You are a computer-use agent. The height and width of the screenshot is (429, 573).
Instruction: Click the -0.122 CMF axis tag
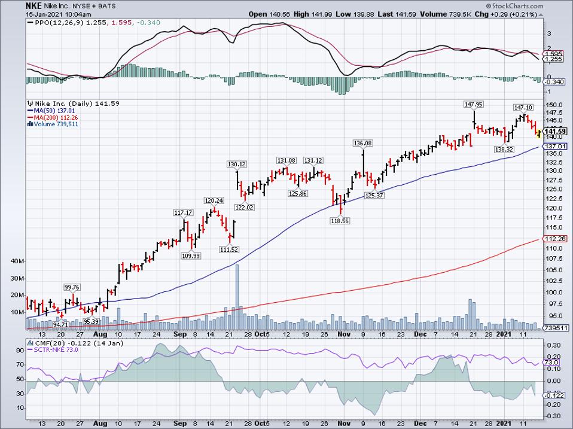click(x=555, y=395)
